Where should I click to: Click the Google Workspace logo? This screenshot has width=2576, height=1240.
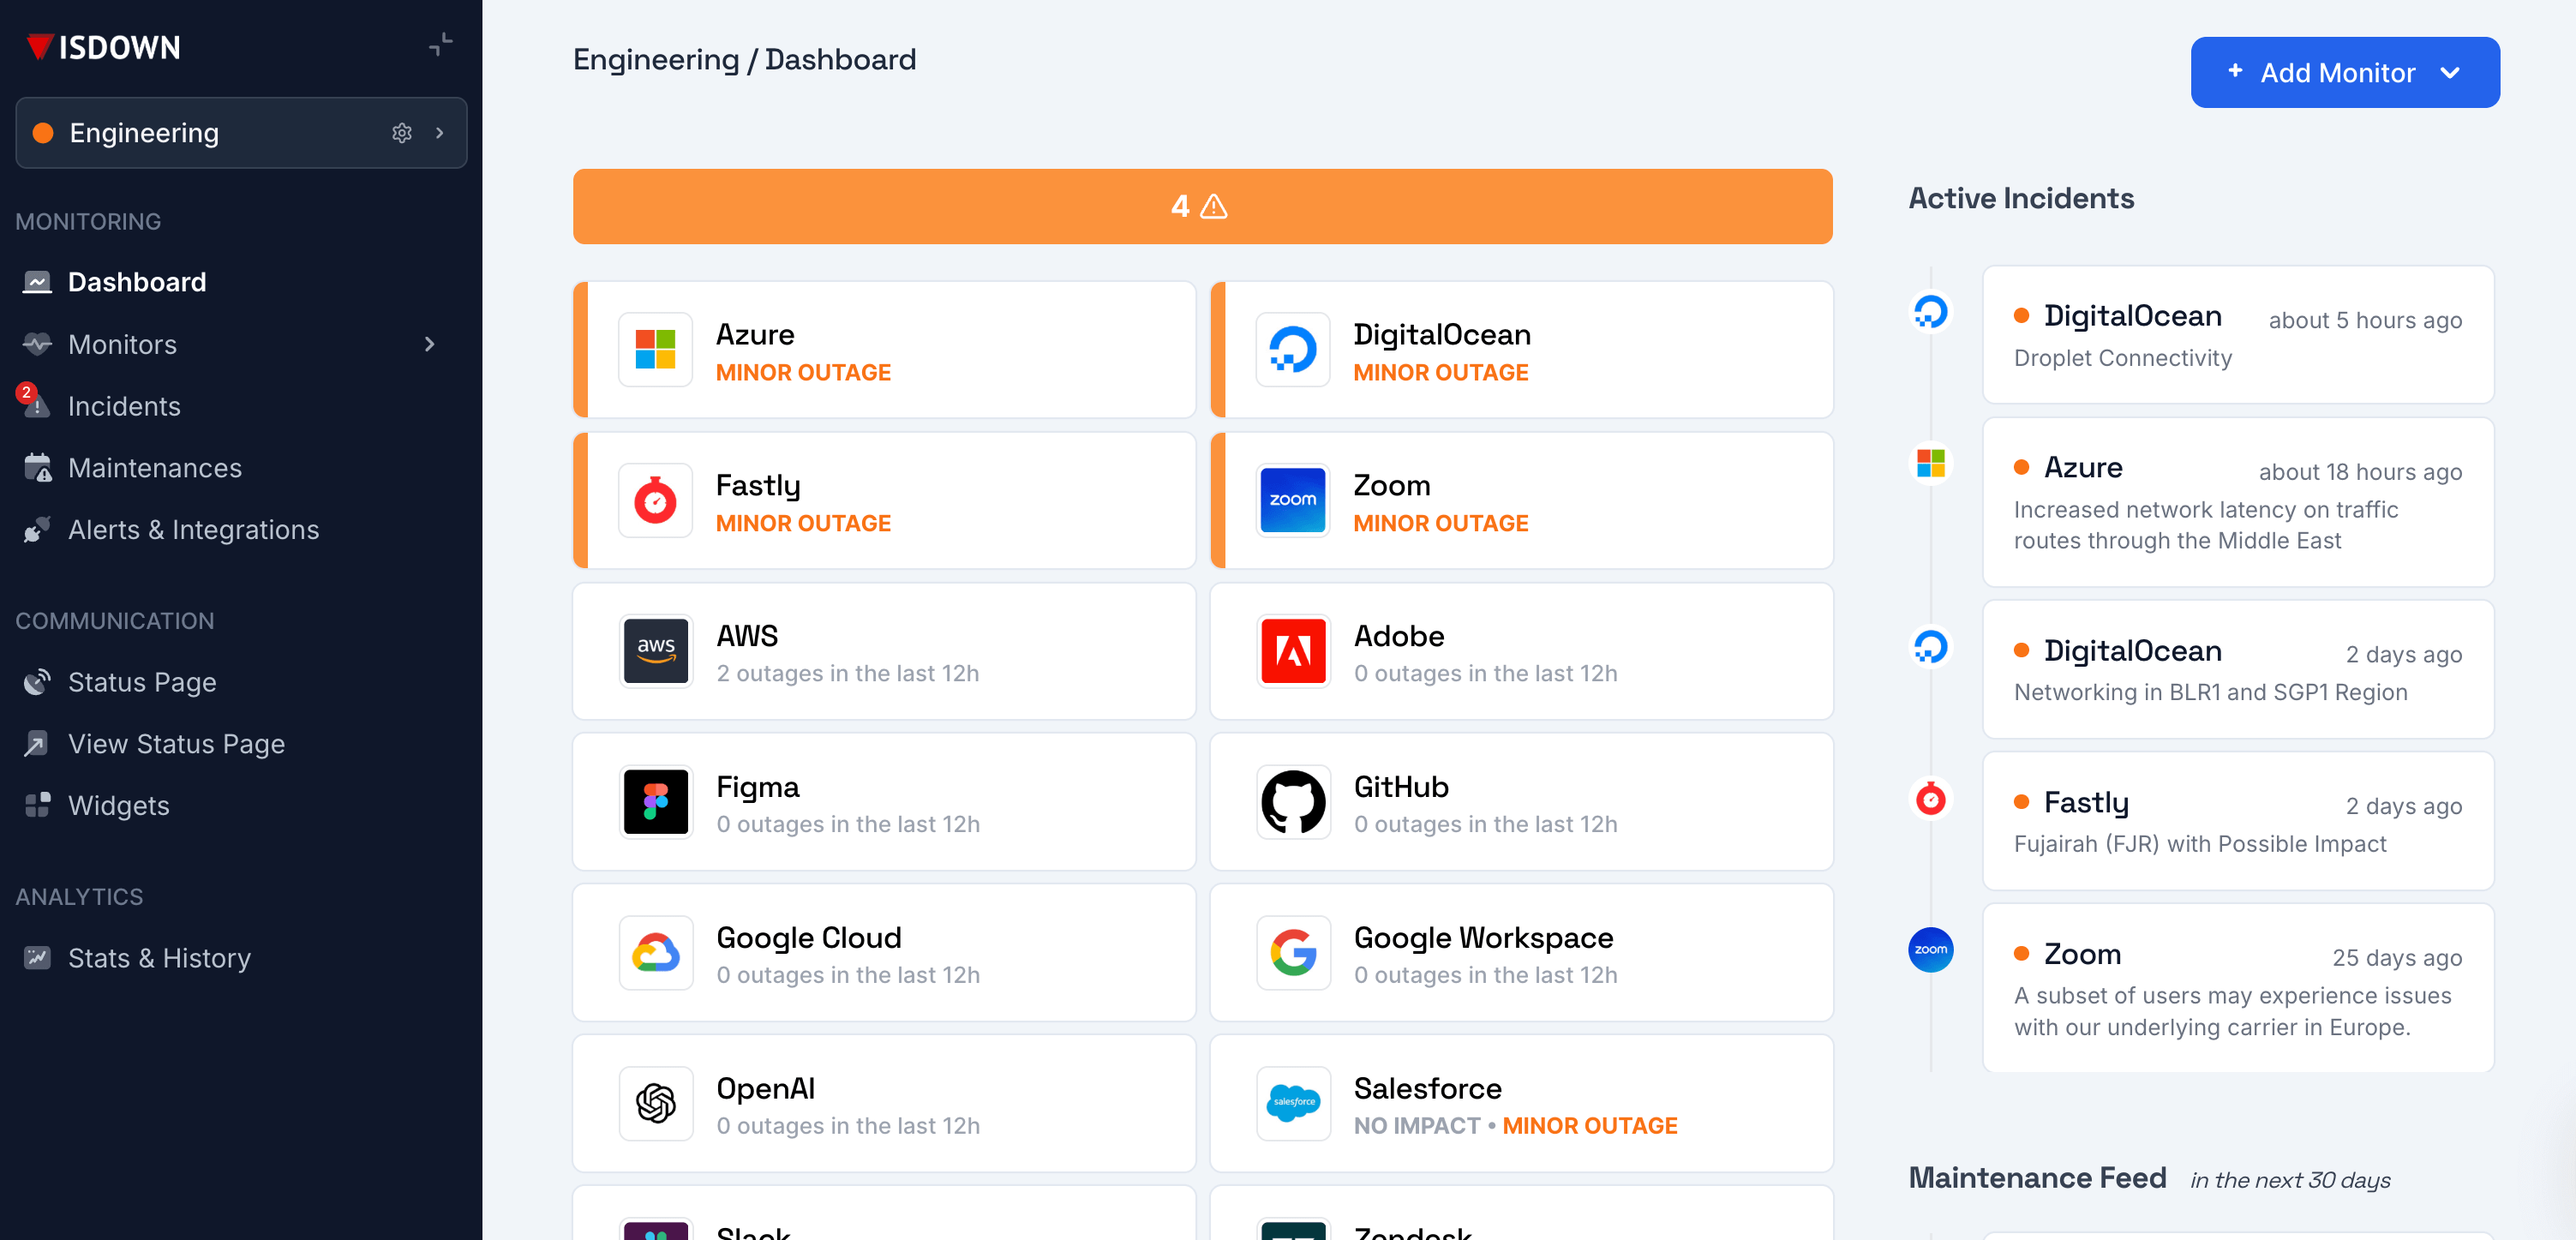[x=1293, y=953]
